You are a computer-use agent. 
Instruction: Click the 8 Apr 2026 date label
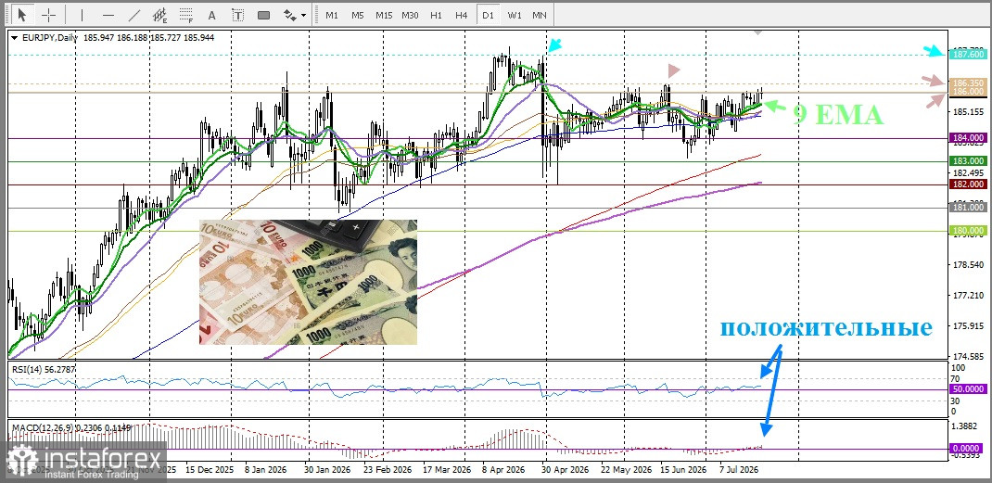[x=503, y=471]
